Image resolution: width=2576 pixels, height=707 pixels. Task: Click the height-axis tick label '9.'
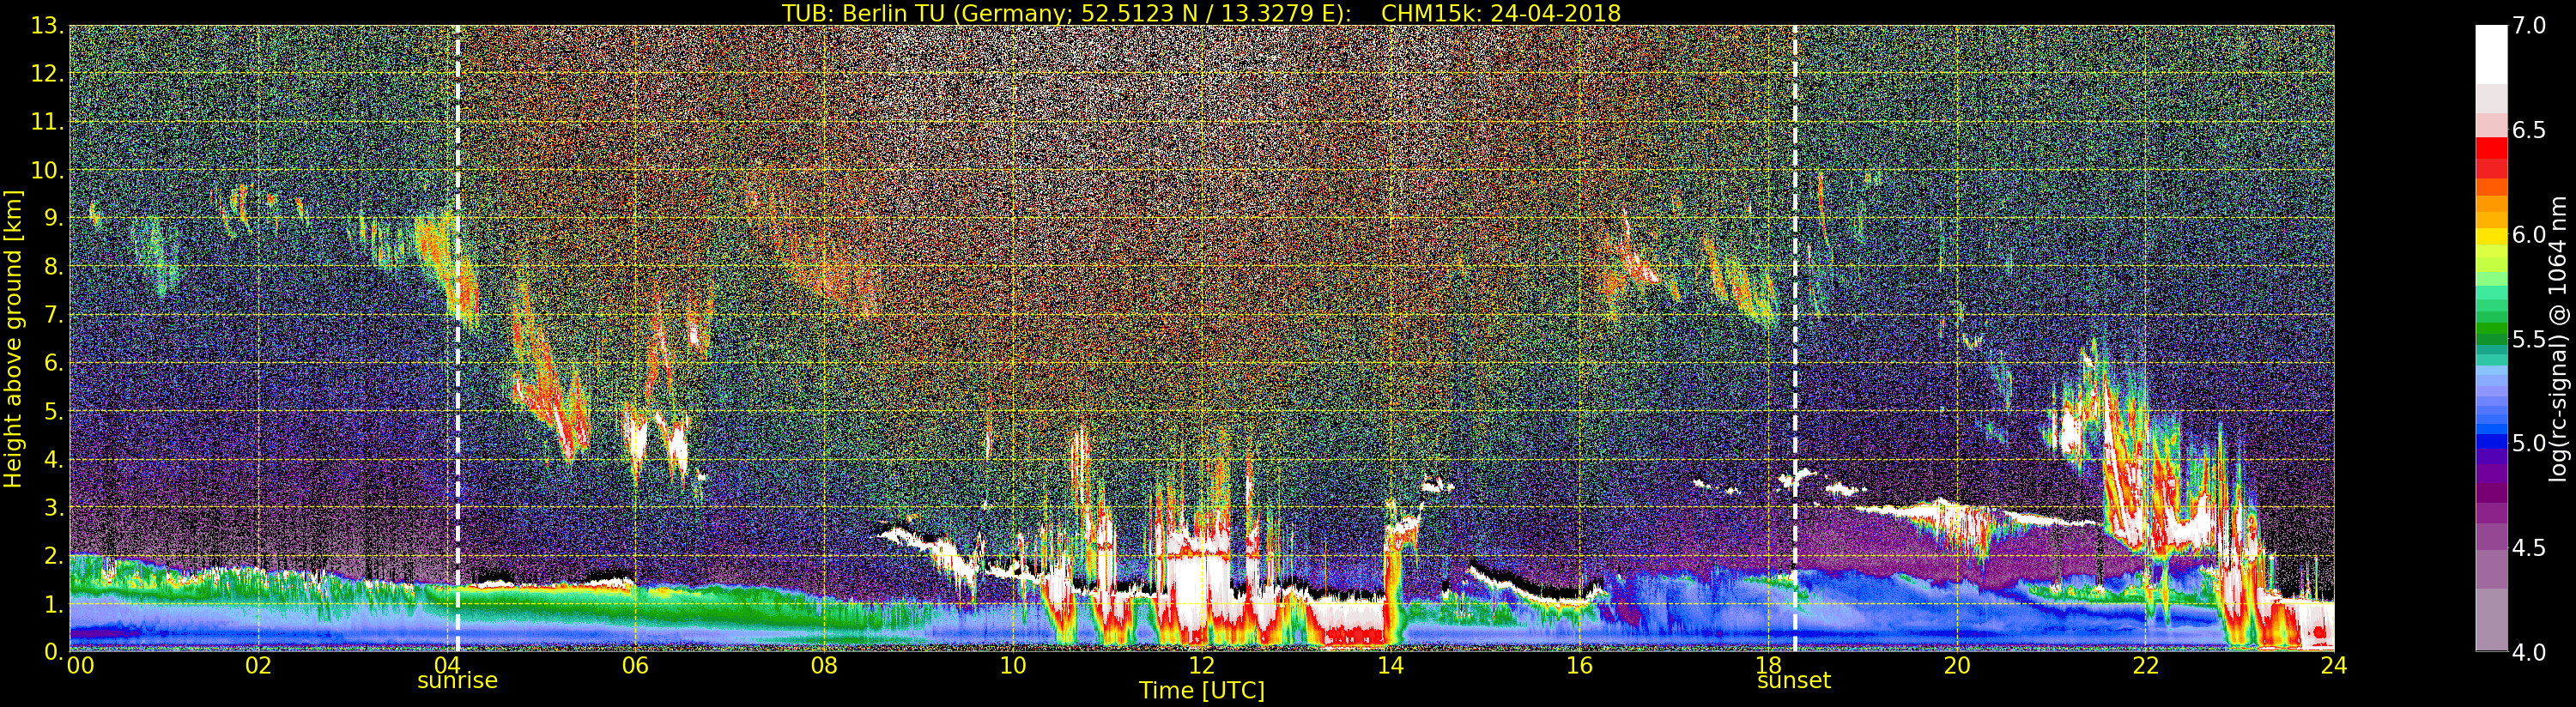[55, 218]
